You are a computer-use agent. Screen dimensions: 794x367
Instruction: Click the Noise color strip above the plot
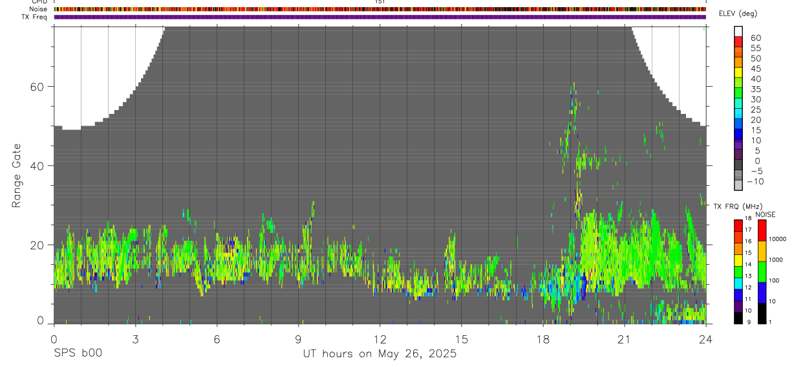point(380,9)
